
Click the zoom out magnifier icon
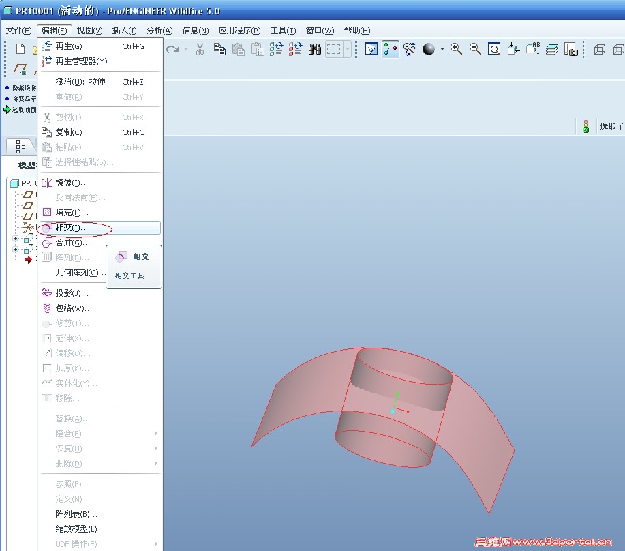[x=475, y=49]
